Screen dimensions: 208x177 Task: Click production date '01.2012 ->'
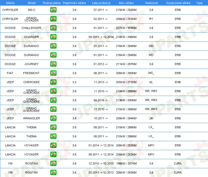(x=101, y=64)
